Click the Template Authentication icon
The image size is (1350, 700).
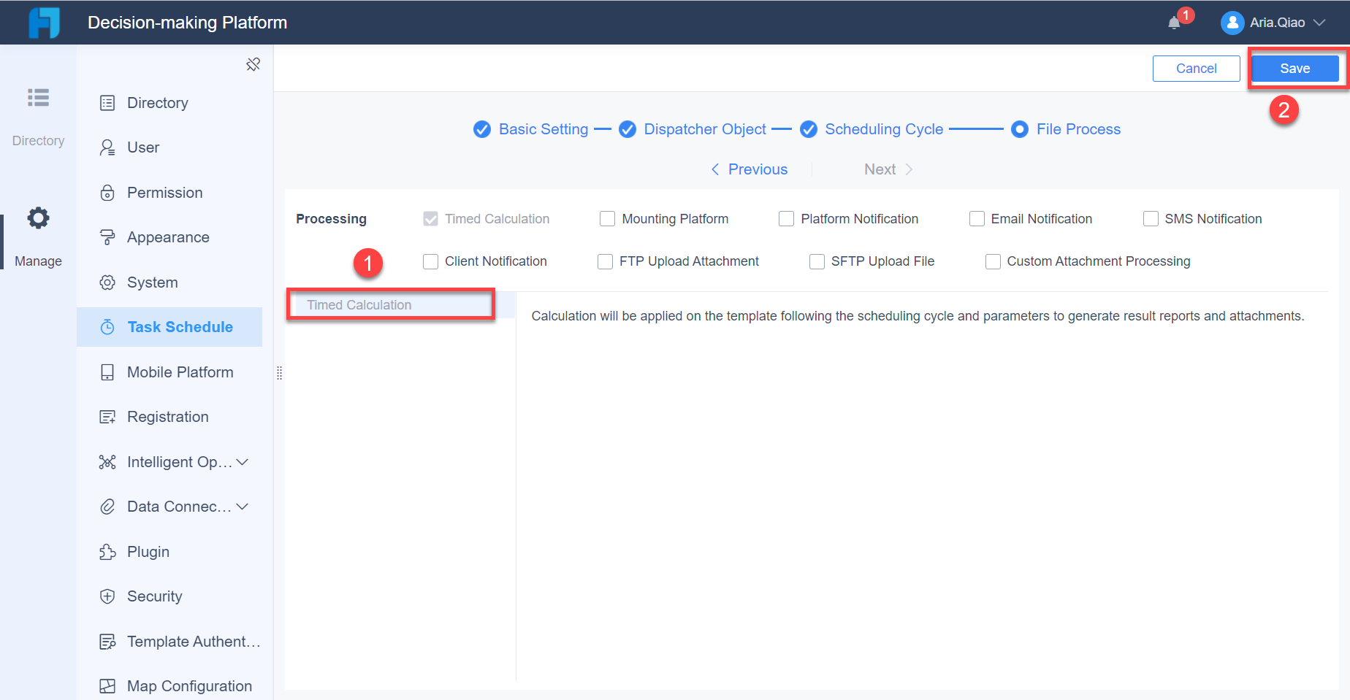[107, 642]
